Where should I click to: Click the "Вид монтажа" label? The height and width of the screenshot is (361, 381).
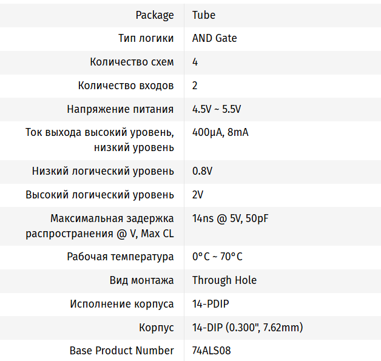coord(141,280)
